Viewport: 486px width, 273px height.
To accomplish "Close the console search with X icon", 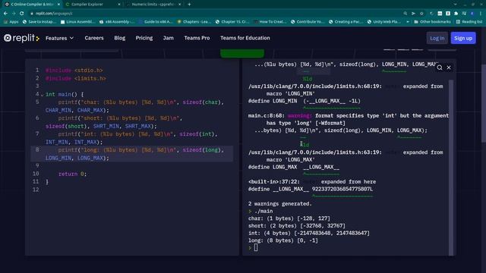I will coord(449,67).
